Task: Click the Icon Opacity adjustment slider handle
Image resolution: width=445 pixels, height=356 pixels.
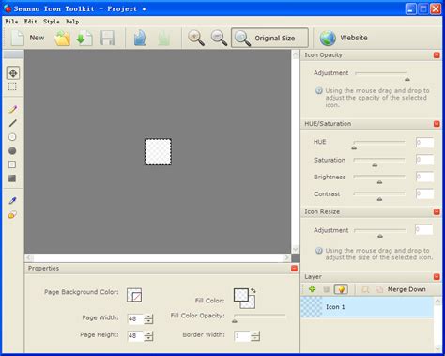Action: point(407,79)
